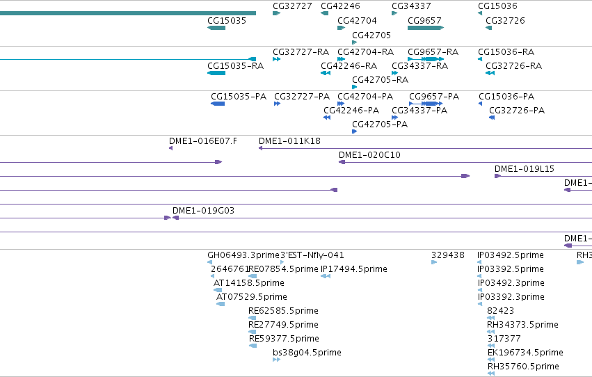Click the CG42246-RA transcript glyph
Screen dimensions: 592x377
pos(326,73)
